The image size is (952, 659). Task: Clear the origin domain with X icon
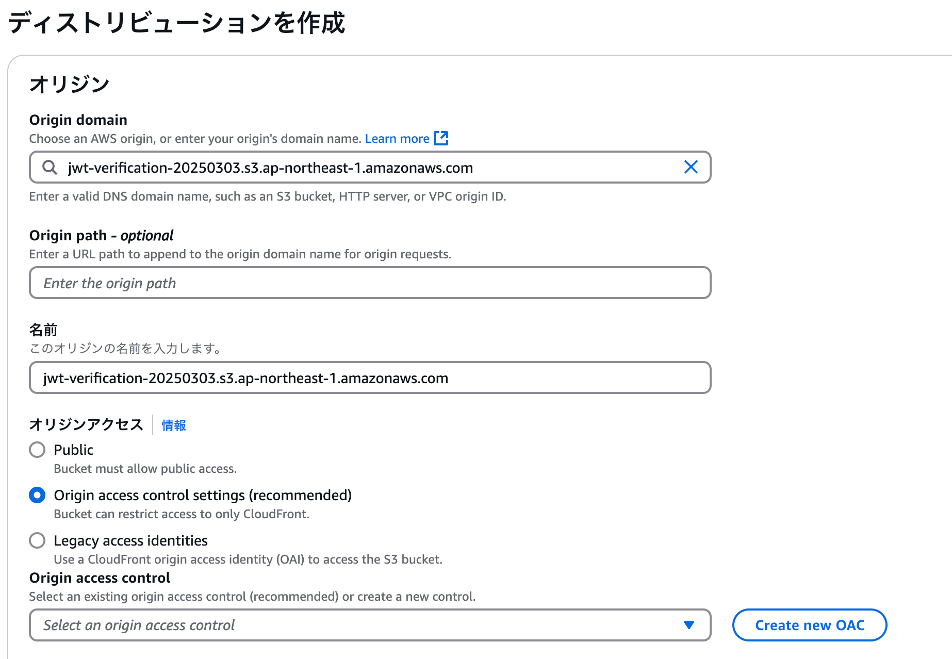click(x=691, y=167)
